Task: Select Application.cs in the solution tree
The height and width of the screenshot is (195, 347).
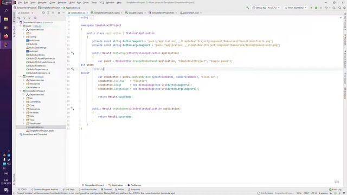Action: [x=36, y=127]
